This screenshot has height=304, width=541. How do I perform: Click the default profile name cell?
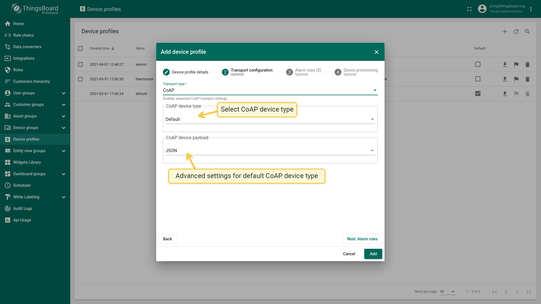coord(141,94)
